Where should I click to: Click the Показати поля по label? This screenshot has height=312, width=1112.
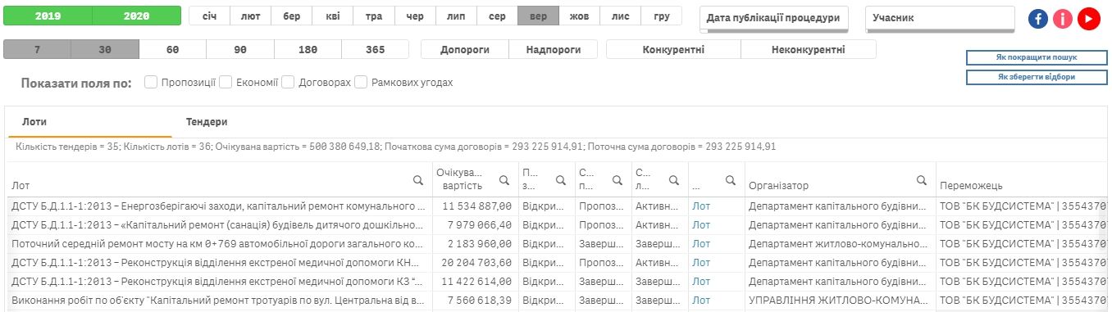click(x=76, y=83)
